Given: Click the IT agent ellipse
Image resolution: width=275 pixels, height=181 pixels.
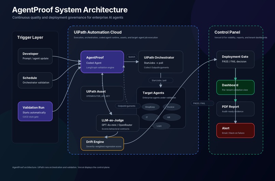Looking at the screenshot, I should click(151, 117).
